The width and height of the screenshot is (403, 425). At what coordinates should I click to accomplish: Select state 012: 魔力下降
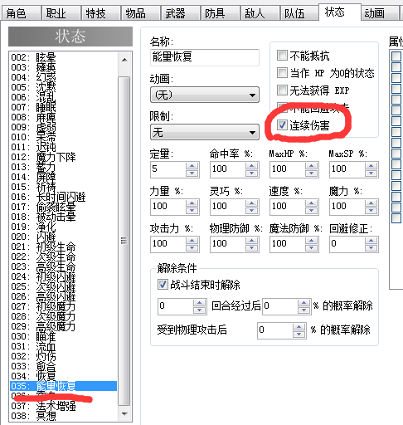point(63,157)
